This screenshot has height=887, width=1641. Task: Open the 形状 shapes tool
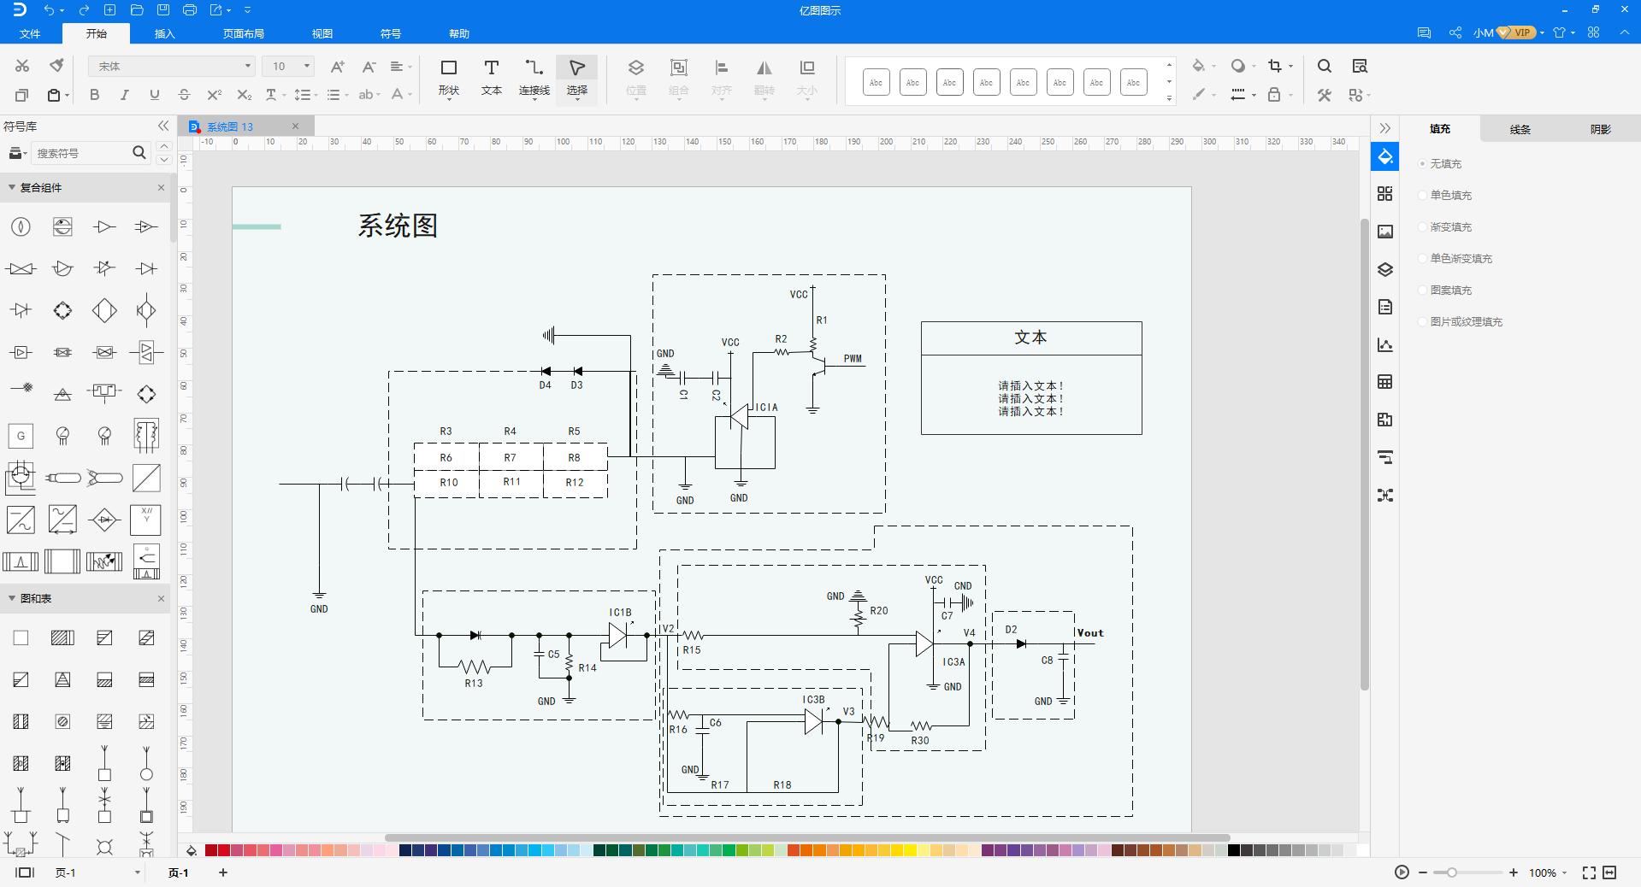point(448,77)
